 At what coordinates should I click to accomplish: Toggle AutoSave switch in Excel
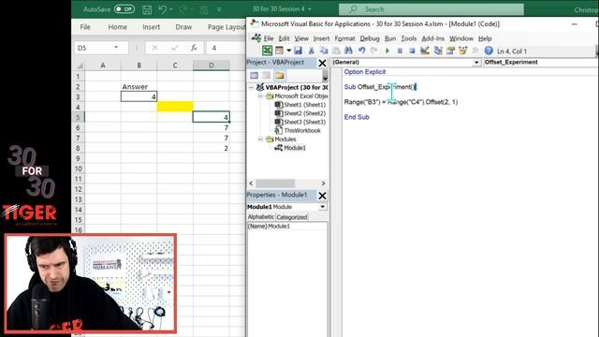click(124, 8)
